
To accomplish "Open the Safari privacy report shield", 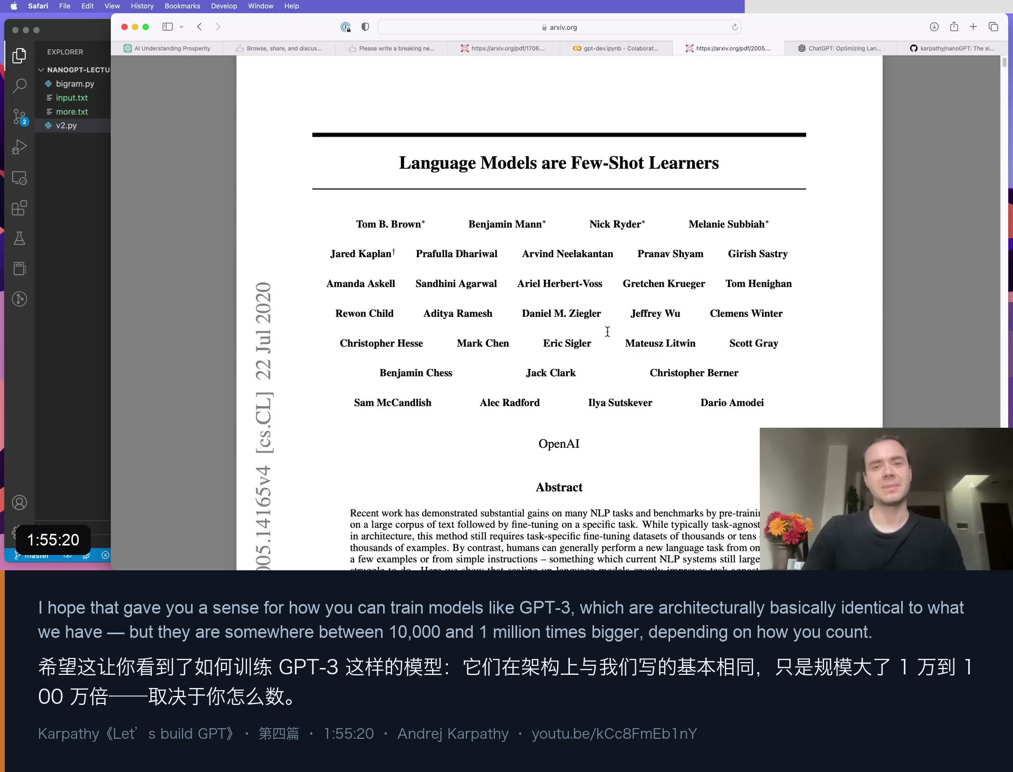I will [x=365, y=27].
